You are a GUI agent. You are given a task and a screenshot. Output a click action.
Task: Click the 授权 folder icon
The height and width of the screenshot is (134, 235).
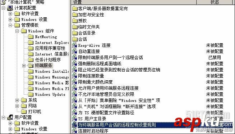[75, 21]
